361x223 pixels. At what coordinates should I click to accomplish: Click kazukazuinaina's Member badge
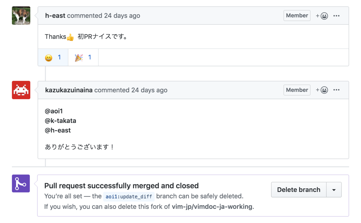(297, 90)
